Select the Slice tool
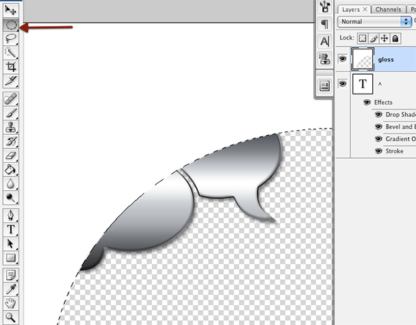 (11, 81)
